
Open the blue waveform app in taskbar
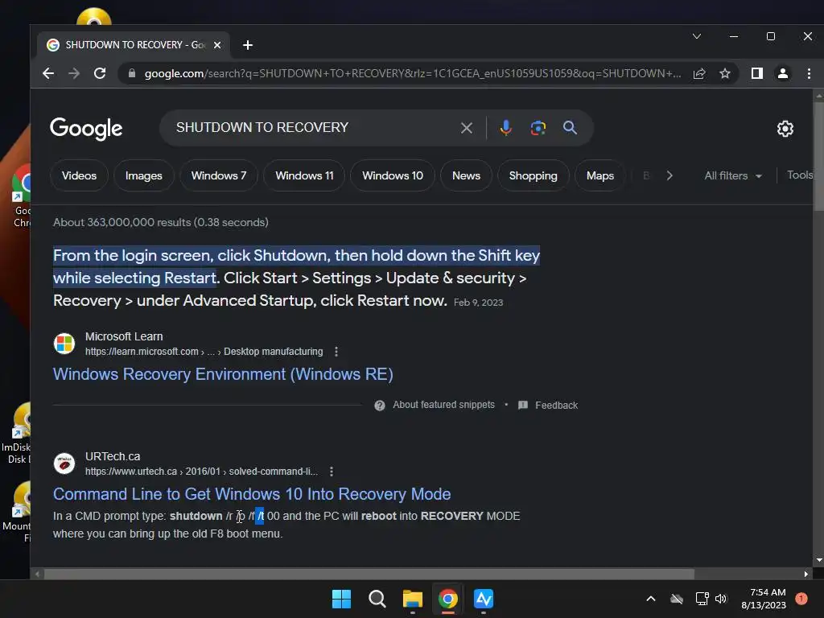[x=484, y=599]
